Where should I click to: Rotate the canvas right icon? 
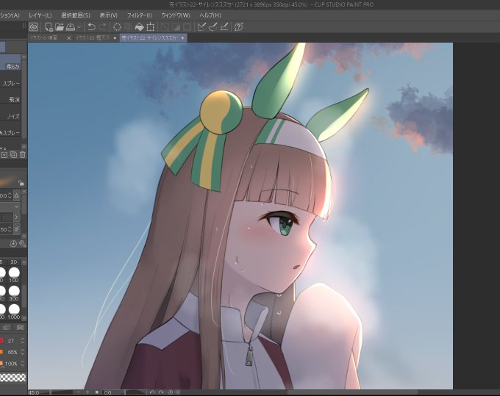[161, 392]
